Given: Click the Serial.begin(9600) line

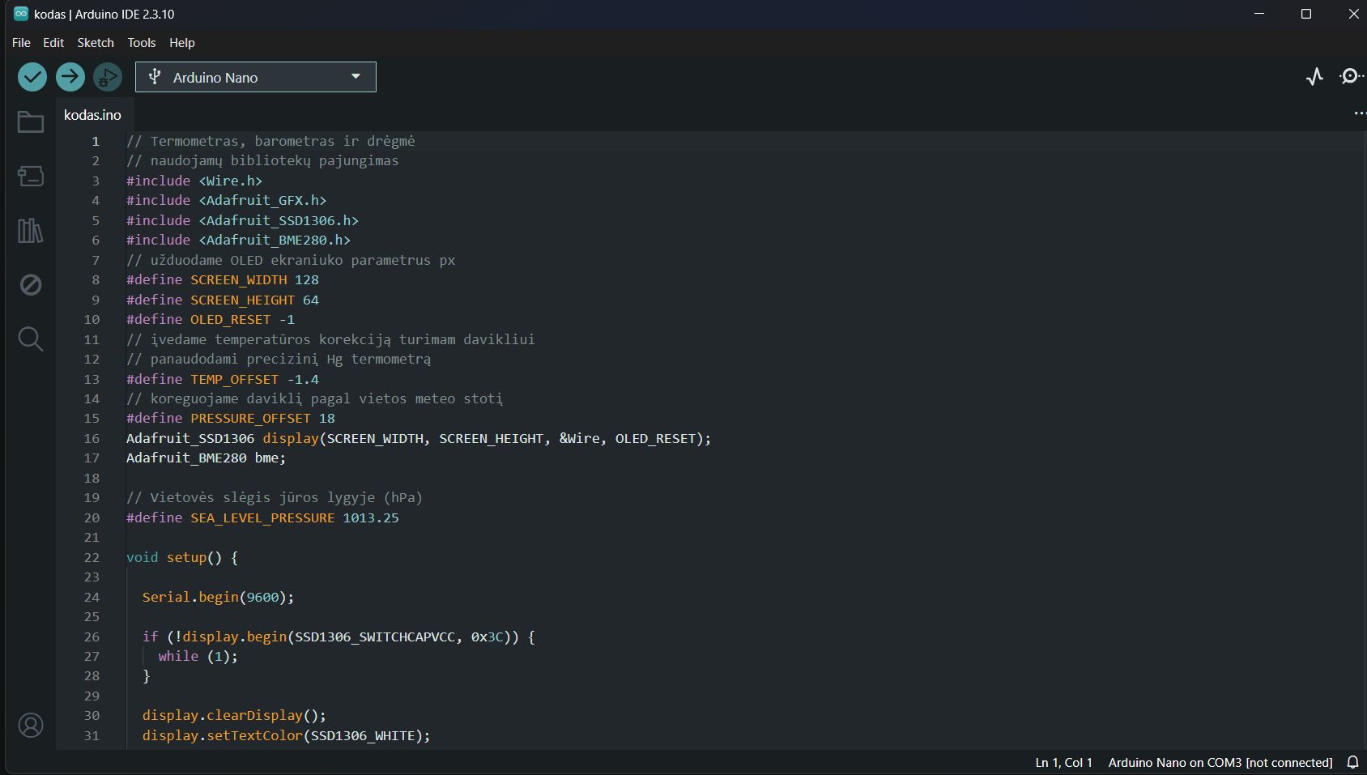Looking at the screenshot, I should click(x=219, y=597).
